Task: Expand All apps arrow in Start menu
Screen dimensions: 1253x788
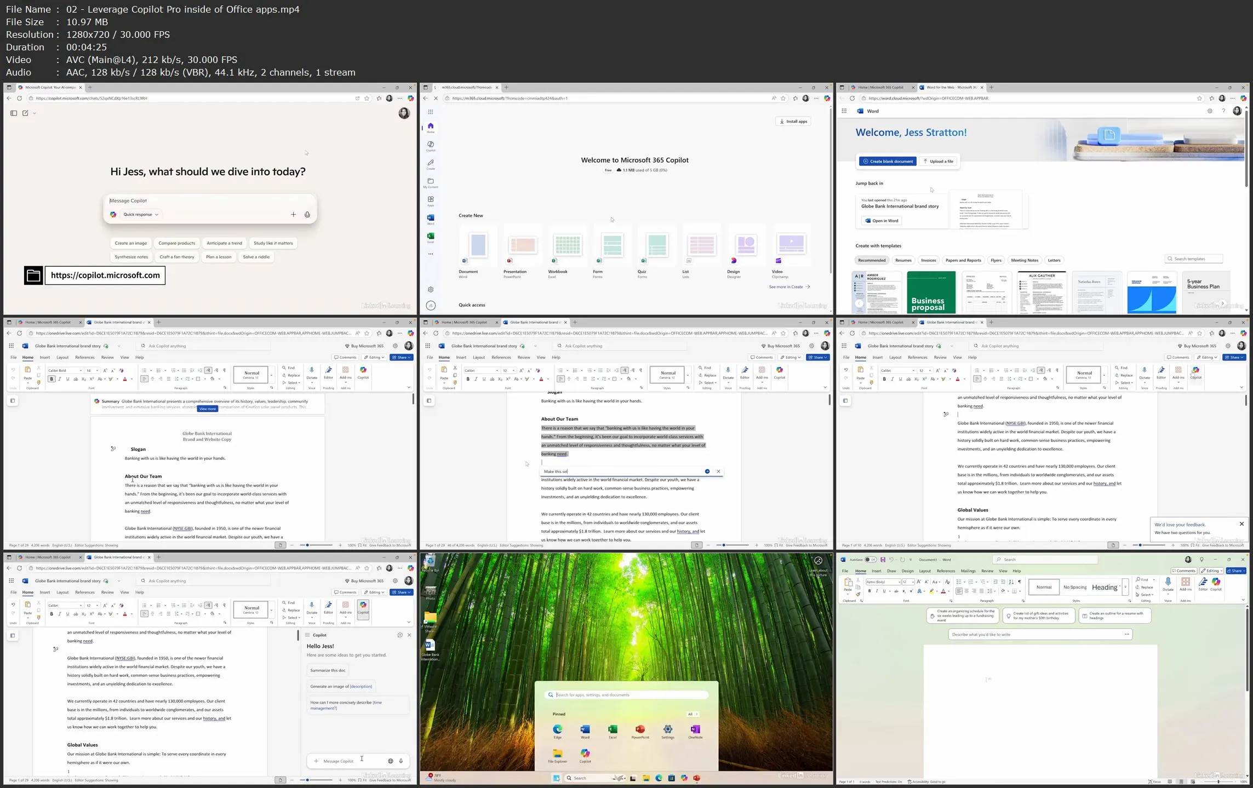Action: coord(693,714)
